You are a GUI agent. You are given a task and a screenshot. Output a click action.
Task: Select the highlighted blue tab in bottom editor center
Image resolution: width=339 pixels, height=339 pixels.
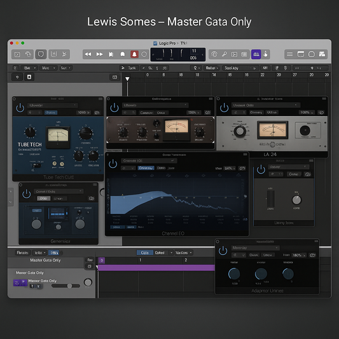coord(144,253)
